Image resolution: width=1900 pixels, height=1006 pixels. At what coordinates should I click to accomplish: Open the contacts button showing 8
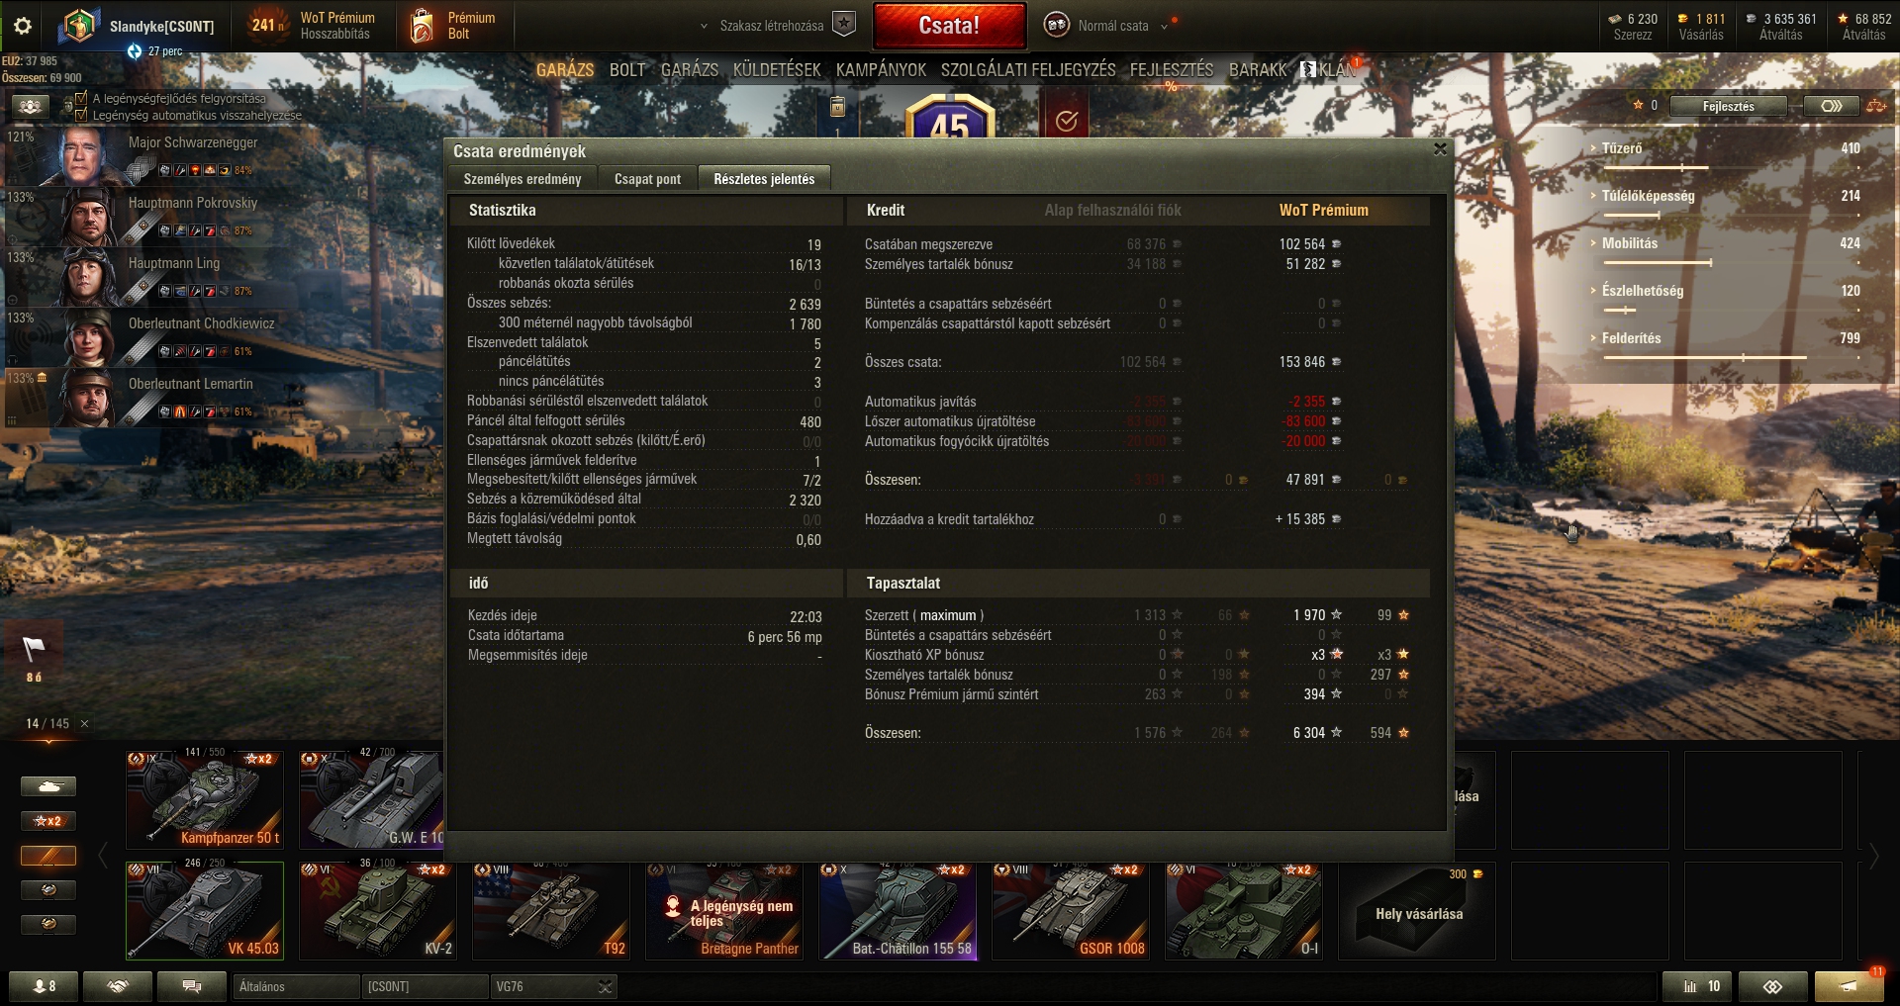(x=45, y=986)
